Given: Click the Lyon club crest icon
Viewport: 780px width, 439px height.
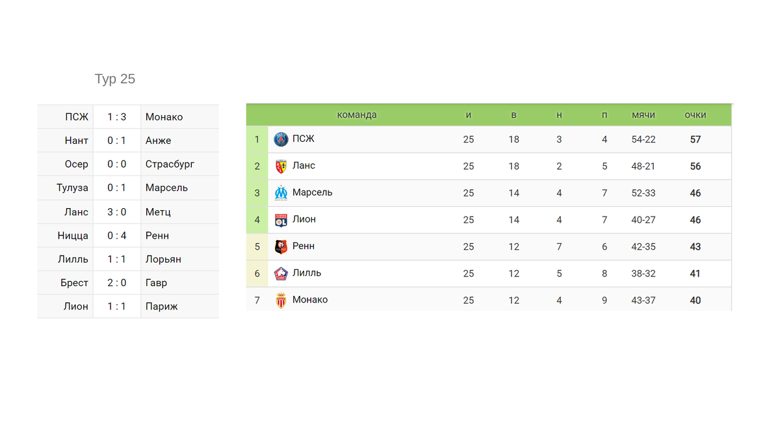Looking at the screenshot, I should pos(281,220).
